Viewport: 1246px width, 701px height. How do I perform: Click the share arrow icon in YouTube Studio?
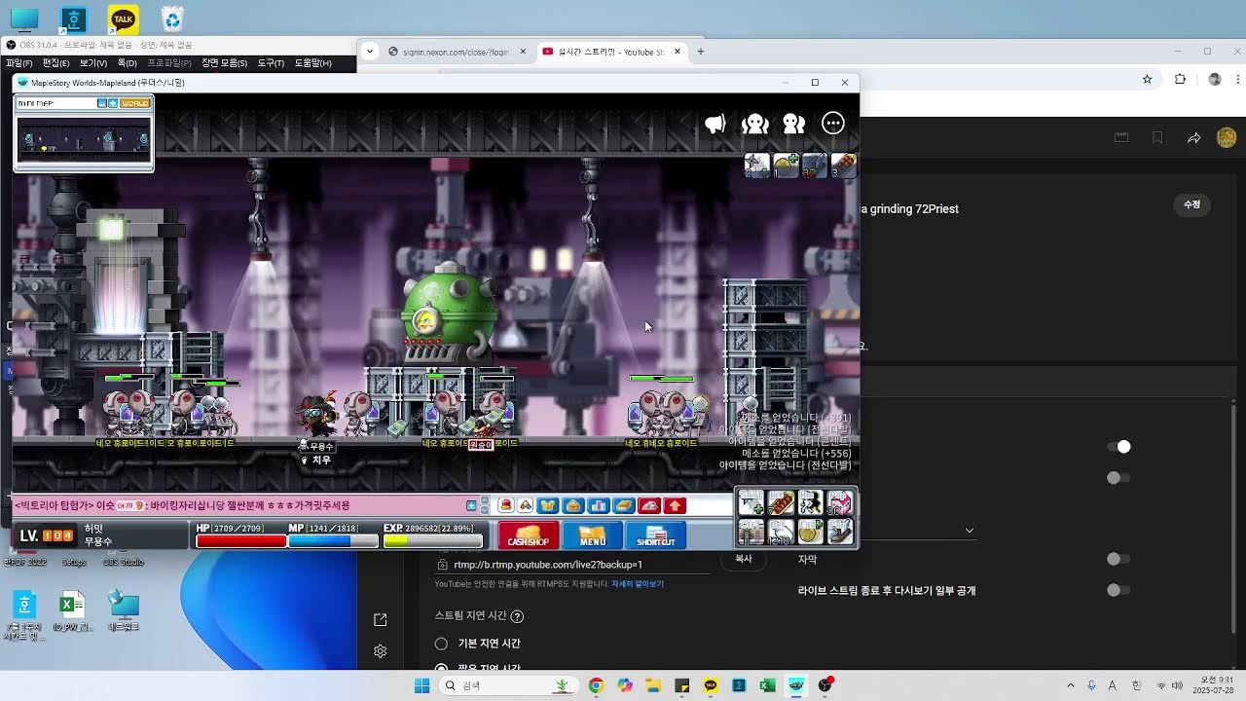[x=1193, y=138]
